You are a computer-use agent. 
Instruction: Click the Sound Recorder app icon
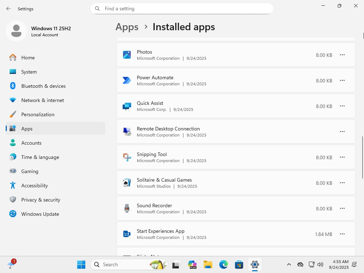point(127,208)
